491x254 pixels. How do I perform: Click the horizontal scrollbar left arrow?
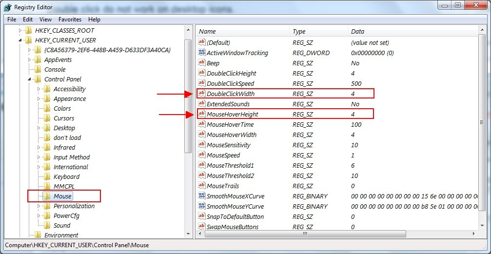[199, 234]
